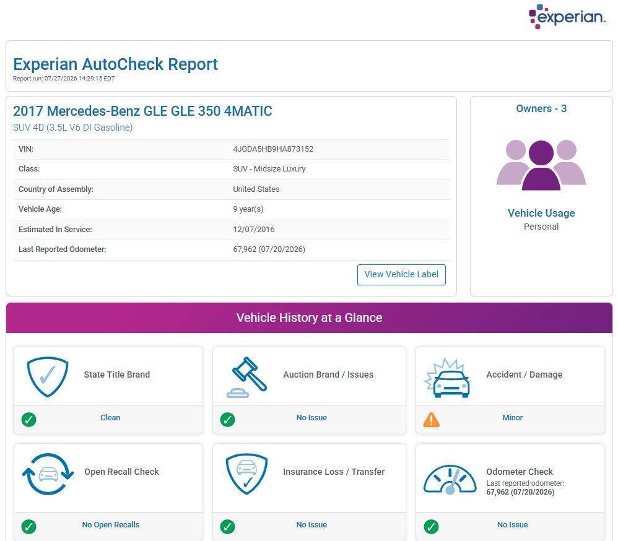Click odometer value in the vehicle details table

pos(269,249)
